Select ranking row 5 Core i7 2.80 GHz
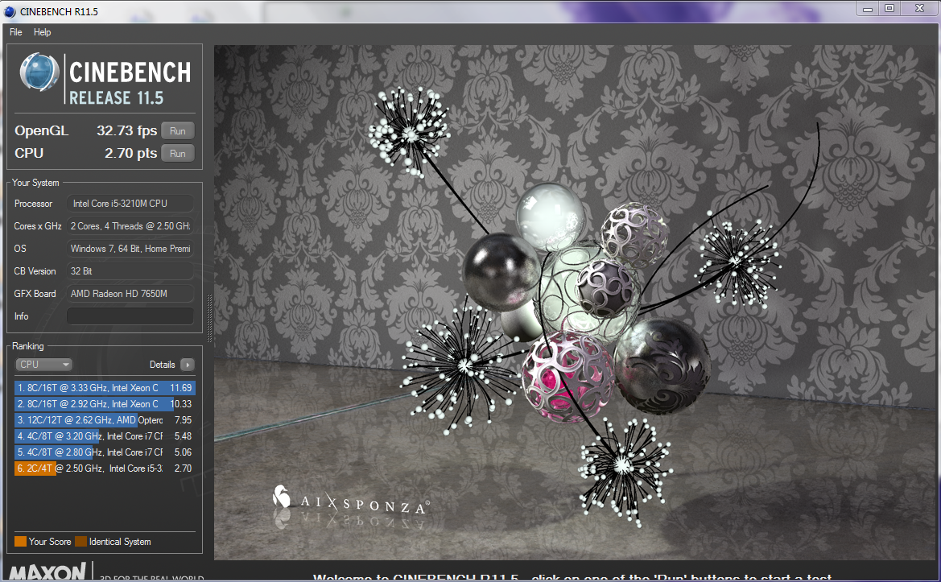The height and width of the screenshot is (582, 941). [105, 452]
